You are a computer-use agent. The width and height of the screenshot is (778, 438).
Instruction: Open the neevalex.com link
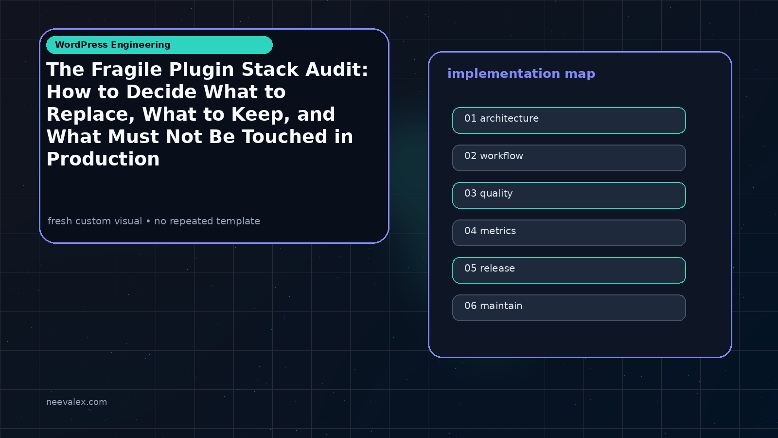click(76, 402)
